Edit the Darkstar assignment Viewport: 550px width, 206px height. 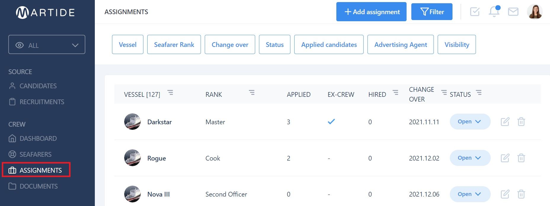click(505, 122)
